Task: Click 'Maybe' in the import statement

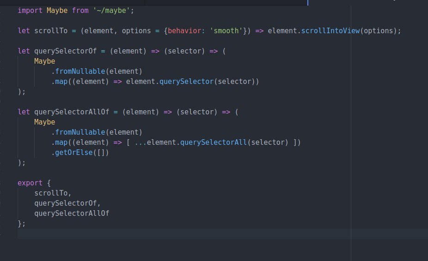Action: coord(57,11)
